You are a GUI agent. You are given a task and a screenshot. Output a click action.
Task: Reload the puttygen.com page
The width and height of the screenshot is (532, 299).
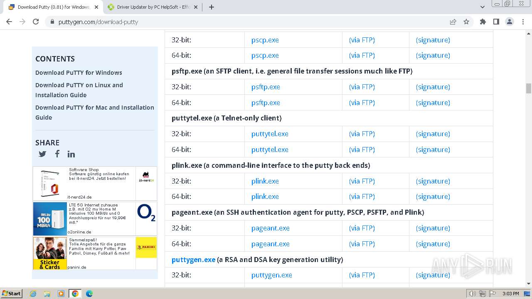(36, 22)
